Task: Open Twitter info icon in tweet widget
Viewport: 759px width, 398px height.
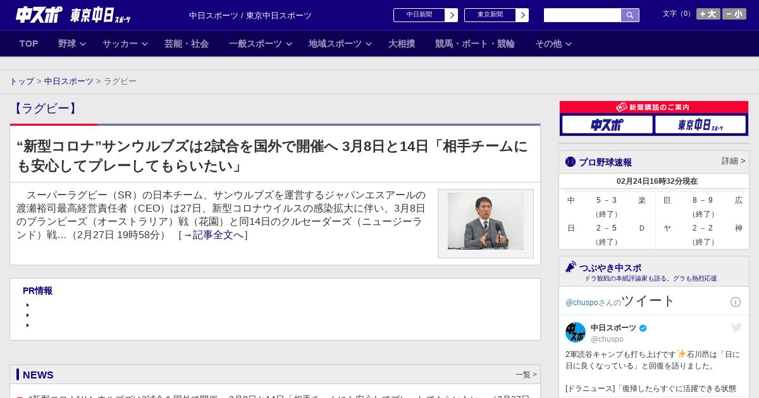Action: point(736,302)
